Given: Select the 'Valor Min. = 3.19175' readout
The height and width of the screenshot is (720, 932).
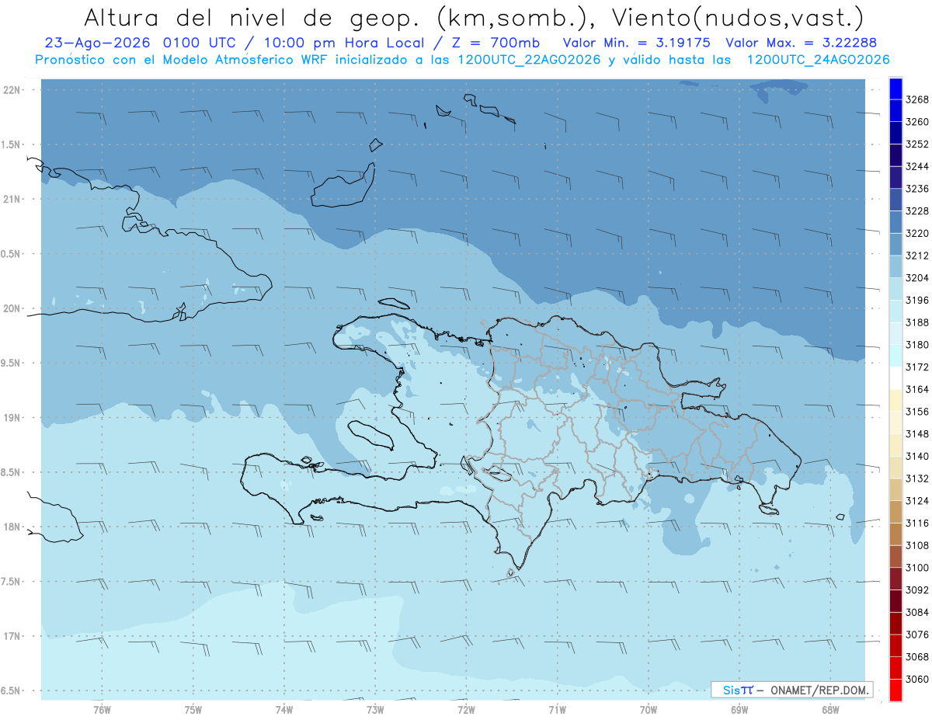Looking at the screenshot, I should 637,43.
